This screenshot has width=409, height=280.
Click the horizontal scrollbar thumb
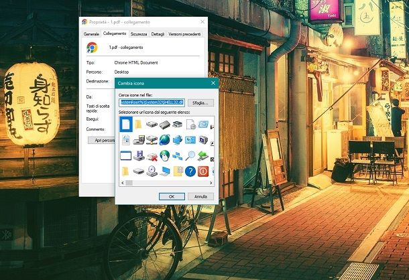point(129,183)
